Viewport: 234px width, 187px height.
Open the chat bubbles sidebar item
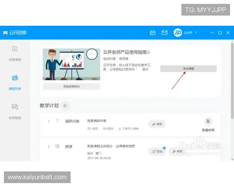(x=15, y=107)
